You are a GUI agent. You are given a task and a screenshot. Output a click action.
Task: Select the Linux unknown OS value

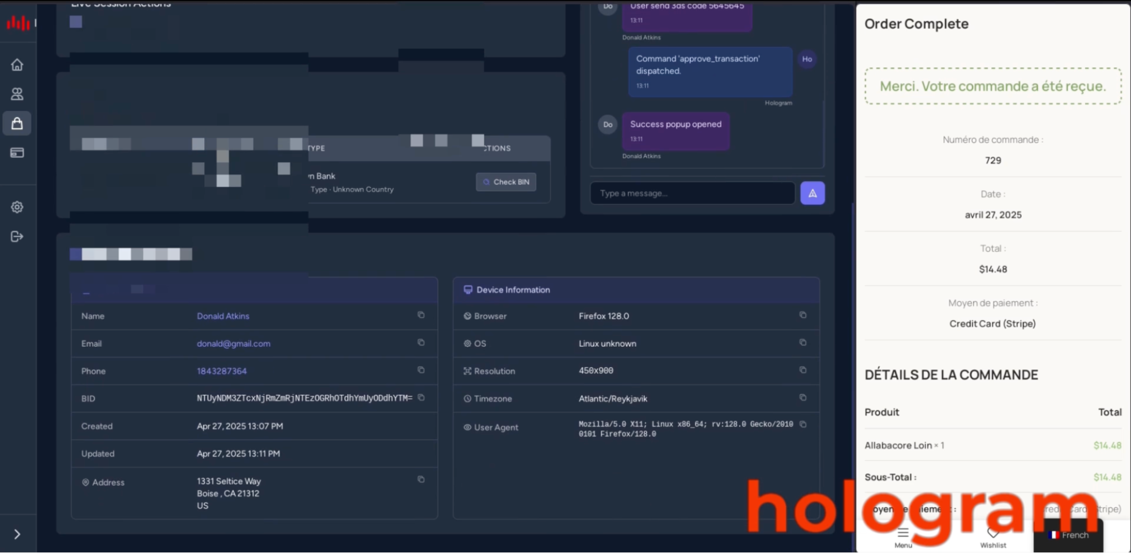[x=607, y=343]
